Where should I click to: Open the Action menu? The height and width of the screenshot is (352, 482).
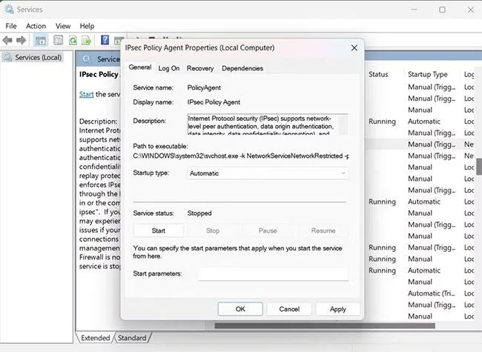tap(36, 26)
